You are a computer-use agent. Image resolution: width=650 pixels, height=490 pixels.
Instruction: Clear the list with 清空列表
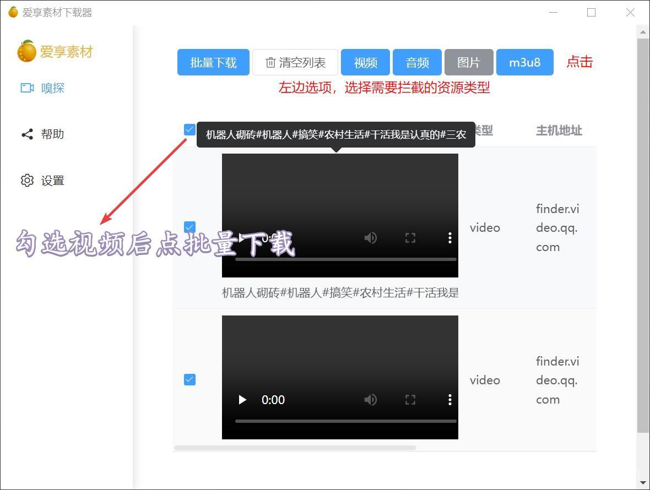click(x=295, y=62)
